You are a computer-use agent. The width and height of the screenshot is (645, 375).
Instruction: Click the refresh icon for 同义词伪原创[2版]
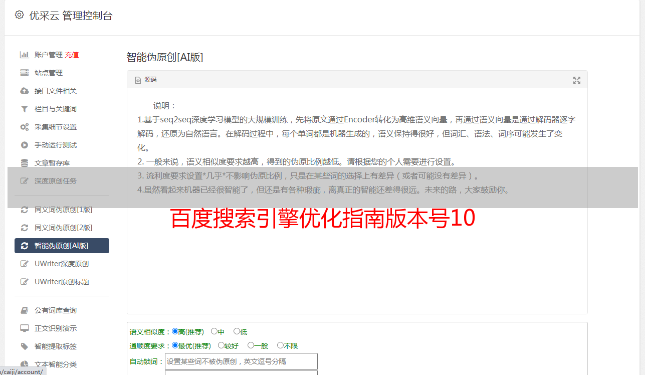pos(24,228)
